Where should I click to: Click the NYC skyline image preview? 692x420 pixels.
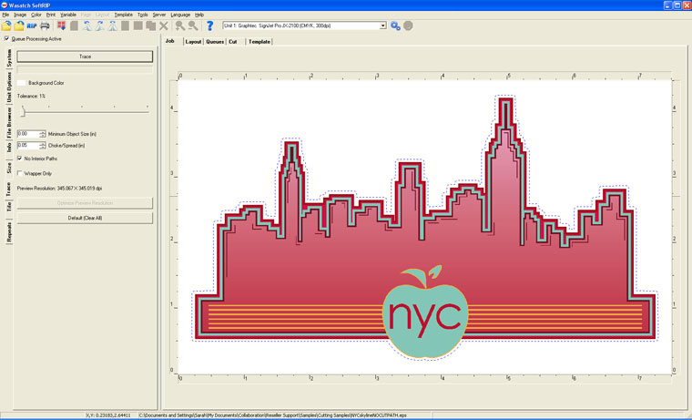tap(425, 228)
